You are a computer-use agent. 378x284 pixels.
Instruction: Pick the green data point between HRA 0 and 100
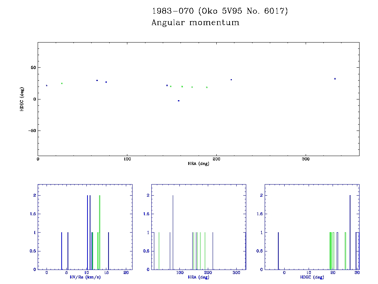tap(62, 83)
